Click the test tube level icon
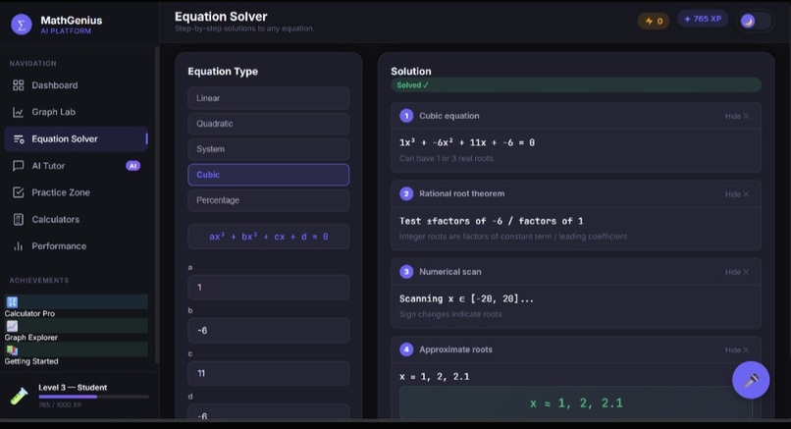791x429 pixels. point(20,396)
